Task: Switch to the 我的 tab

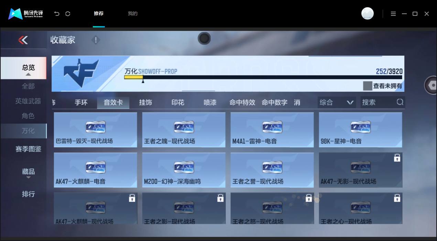Action: (133, 14)
